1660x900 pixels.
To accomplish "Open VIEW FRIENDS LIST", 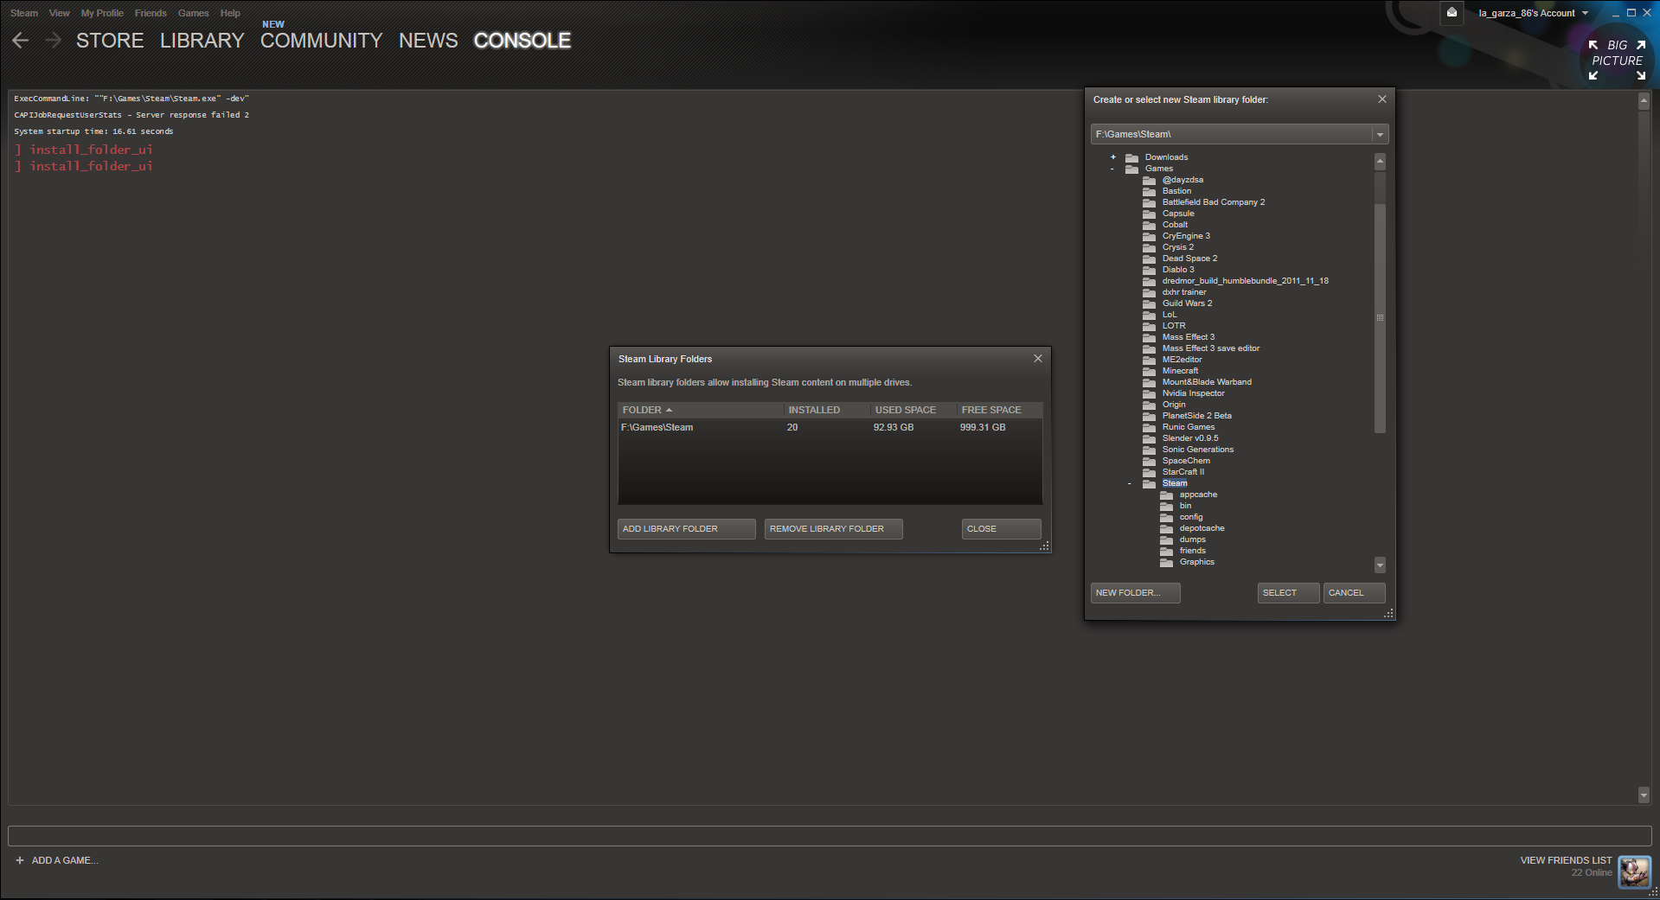I will point(1566,860).
